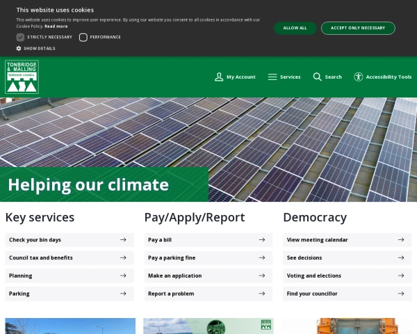
Task: Open Check your bin days
Action: point(35,240)
